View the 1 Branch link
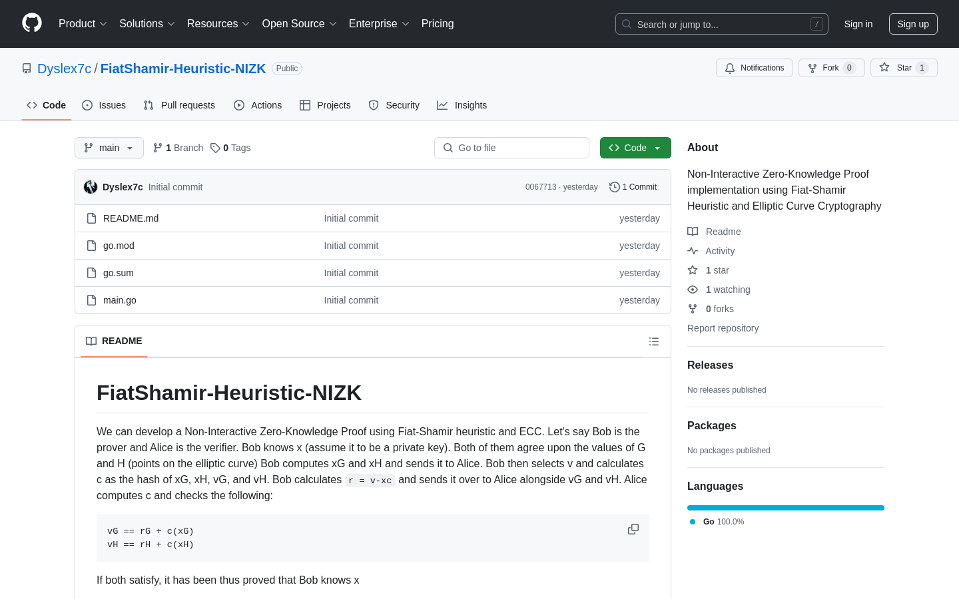This screenshot has height=599, width=959. pos(178,148)
